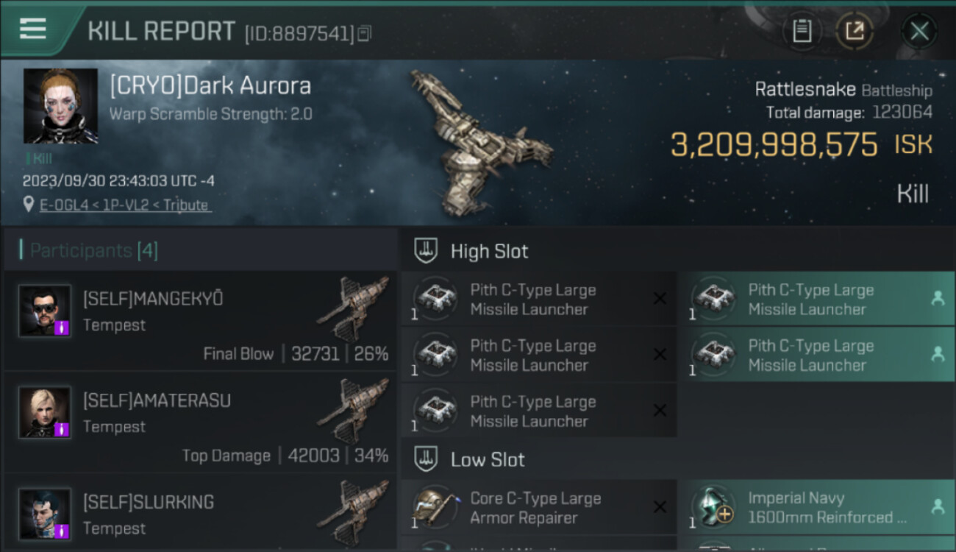Open the clipboard notes icon in header
Image resolution: width=956 pixels, height=552 pixels.
click(x=802, y=31)
